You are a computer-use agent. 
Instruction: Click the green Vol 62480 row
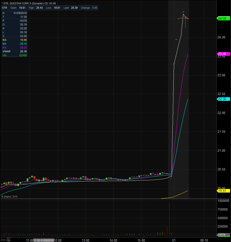[14, 55]
